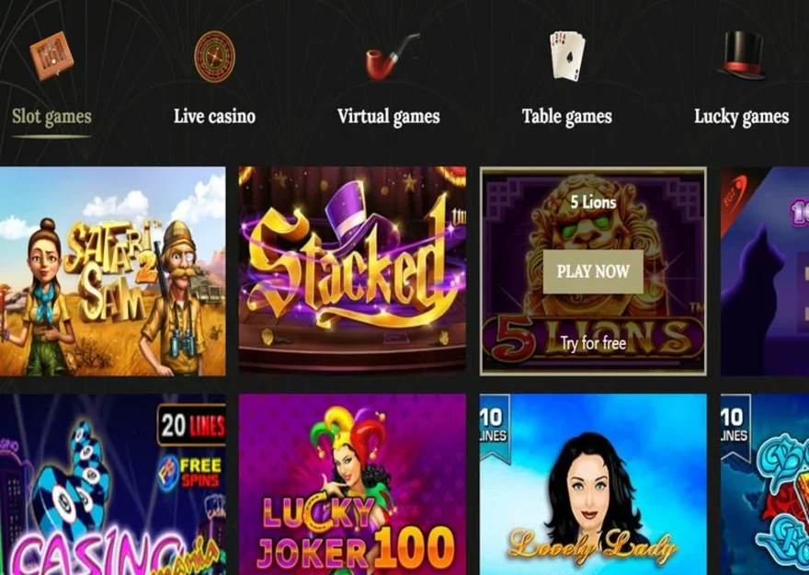Image resolution: width=809 pixels, height=575 pixels.
Task: Click the smoking pipe icon
Action: coord(393,57)
